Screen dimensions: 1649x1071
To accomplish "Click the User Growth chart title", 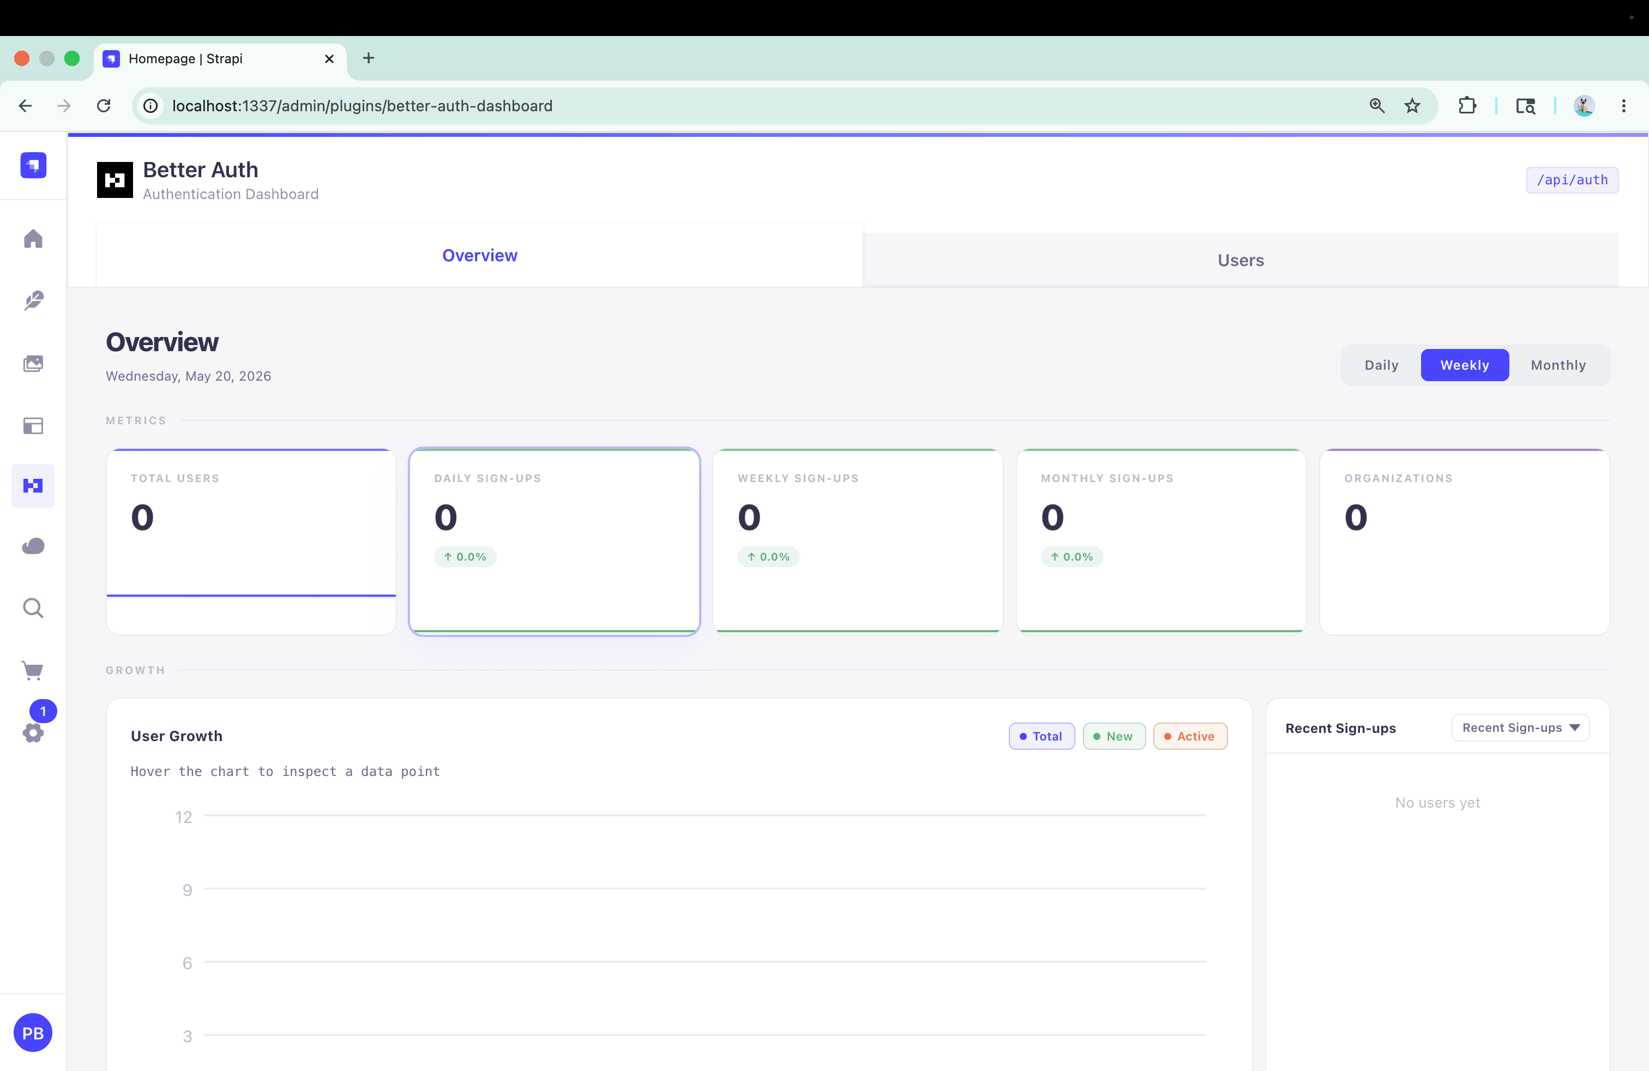I will click(x=177, y=736).
